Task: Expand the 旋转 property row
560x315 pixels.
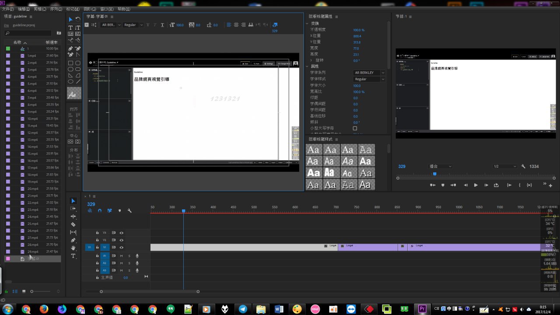Action: tap(311, 60)
